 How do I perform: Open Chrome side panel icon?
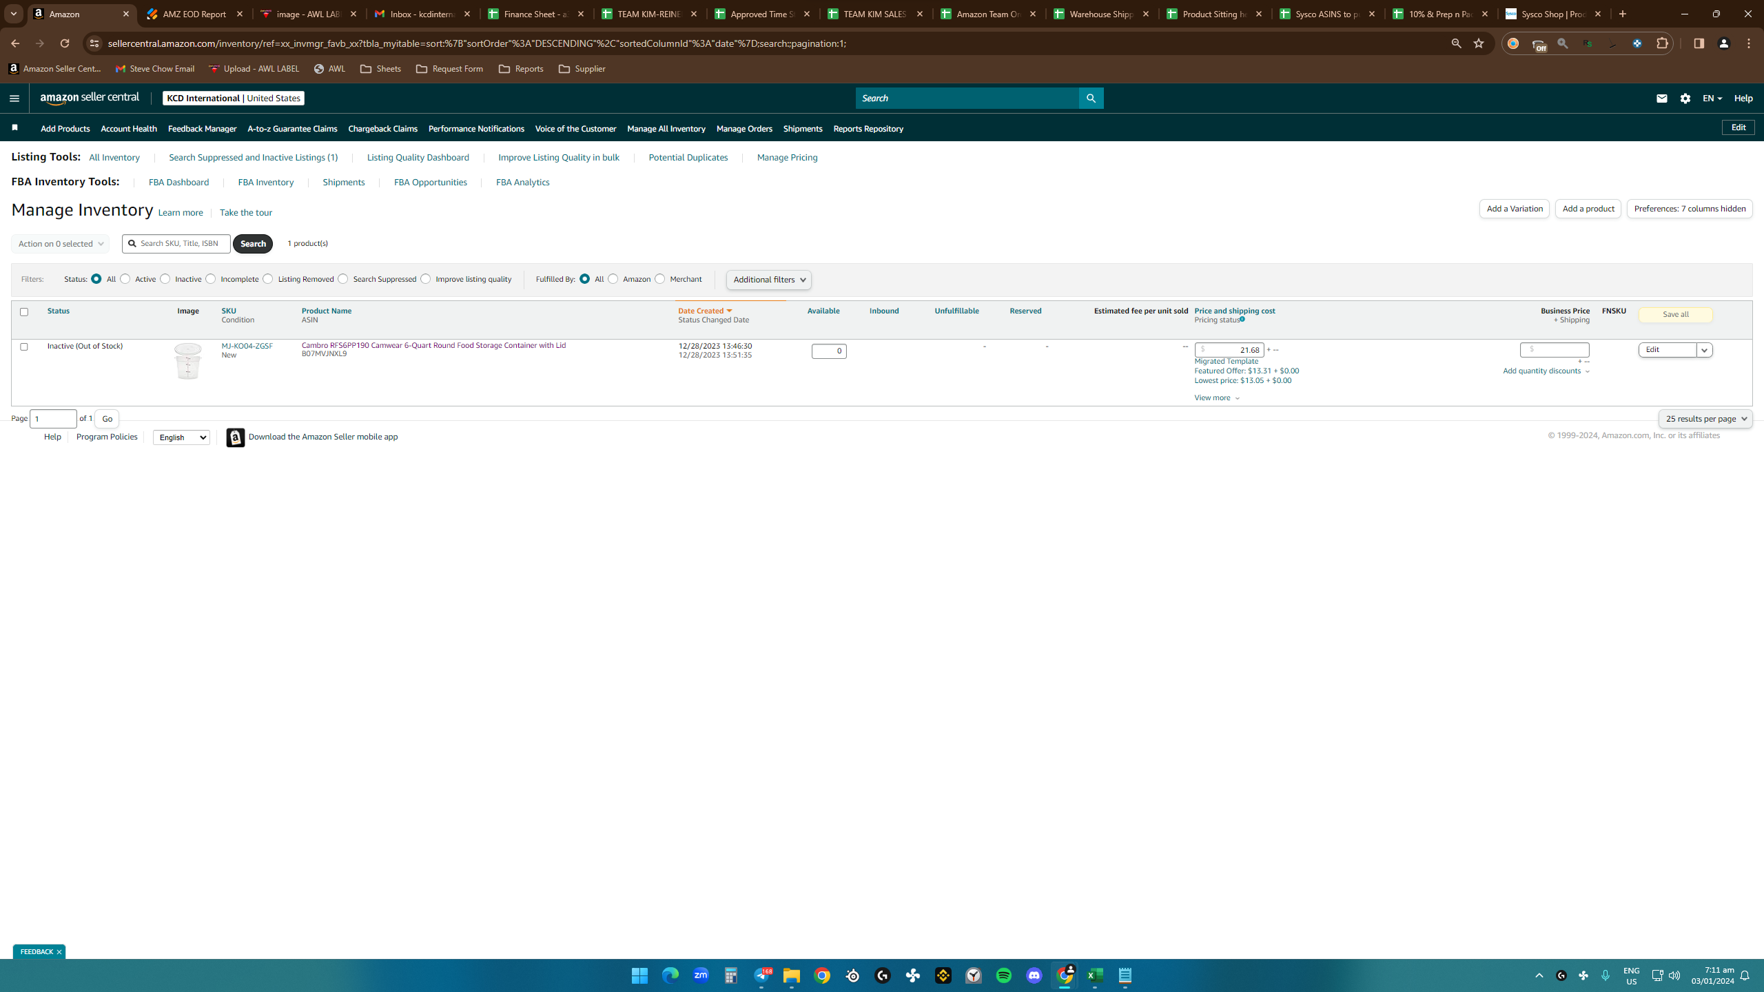click(x=1699, y=43)
